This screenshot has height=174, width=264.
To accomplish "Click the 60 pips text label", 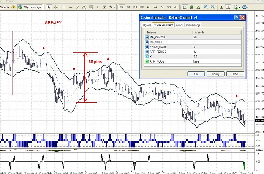I will [x=95, y=62].
